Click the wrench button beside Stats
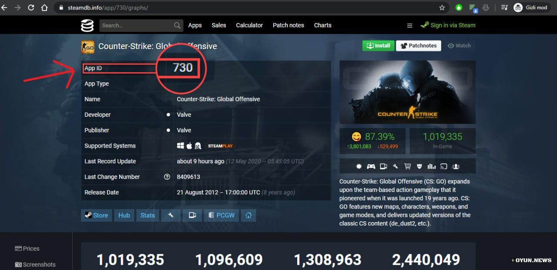 pyautogui.click(x=171, y=215)
